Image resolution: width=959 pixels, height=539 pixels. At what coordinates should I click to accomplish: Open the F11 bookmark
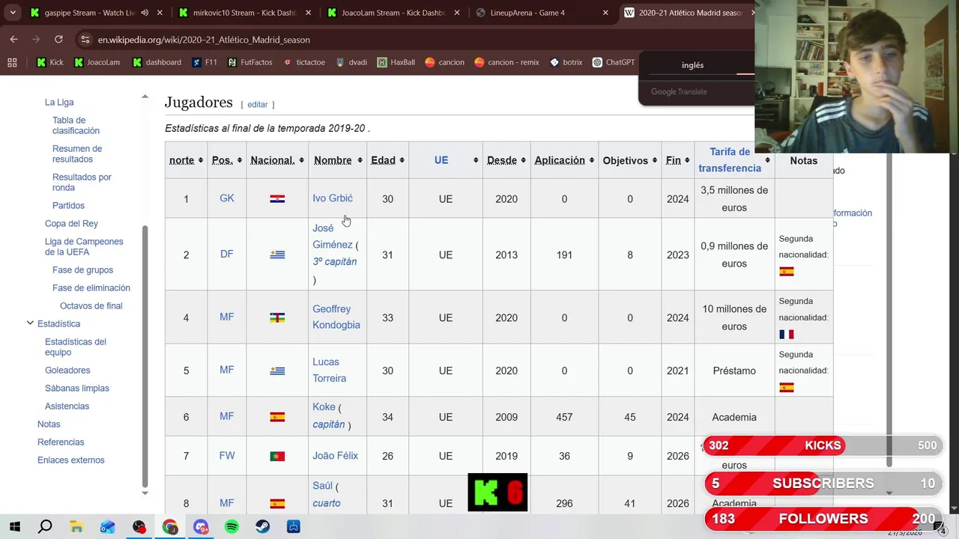click(205, 62)
